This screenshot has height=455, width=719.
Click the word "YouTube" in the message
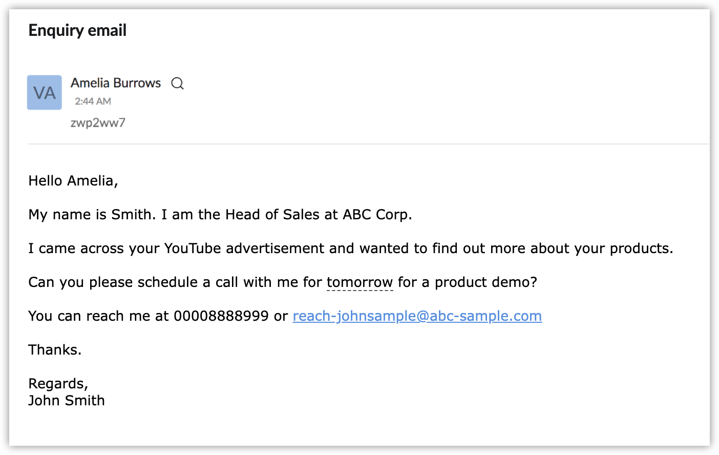[192, 249]
